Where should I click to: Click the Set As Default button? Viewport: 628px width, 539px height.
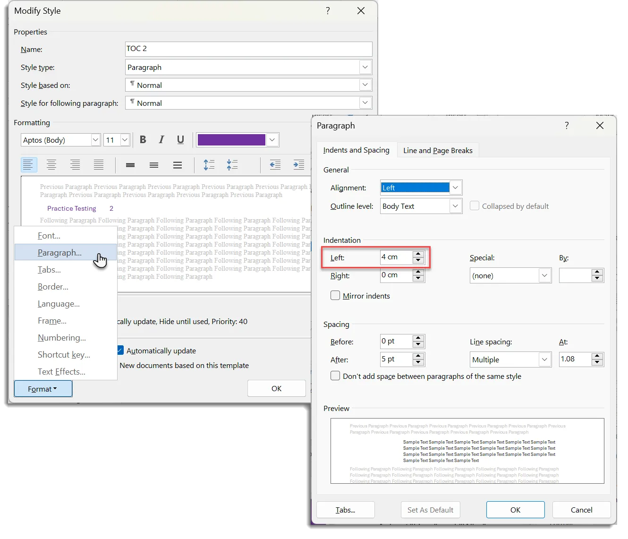pos(430,510)
